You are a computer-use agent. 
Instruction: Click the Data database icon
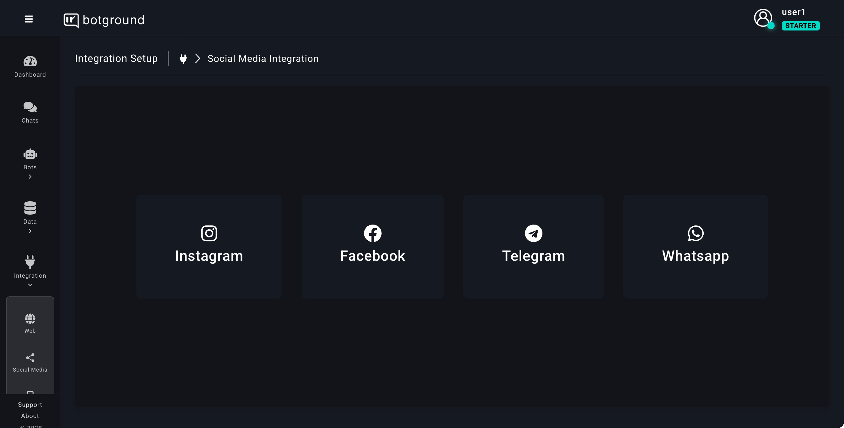30,208
